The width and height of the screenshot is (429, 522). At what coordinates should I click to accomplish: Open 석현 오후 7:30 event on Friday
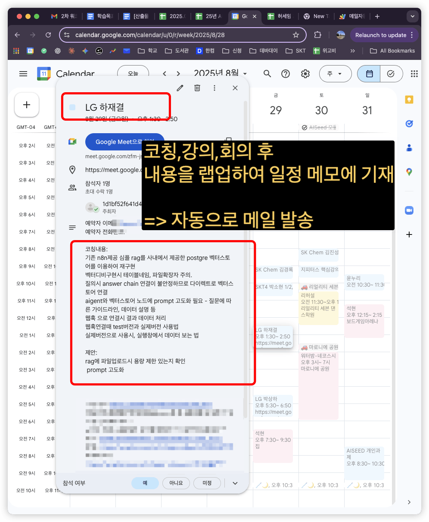tap(273, 446)
